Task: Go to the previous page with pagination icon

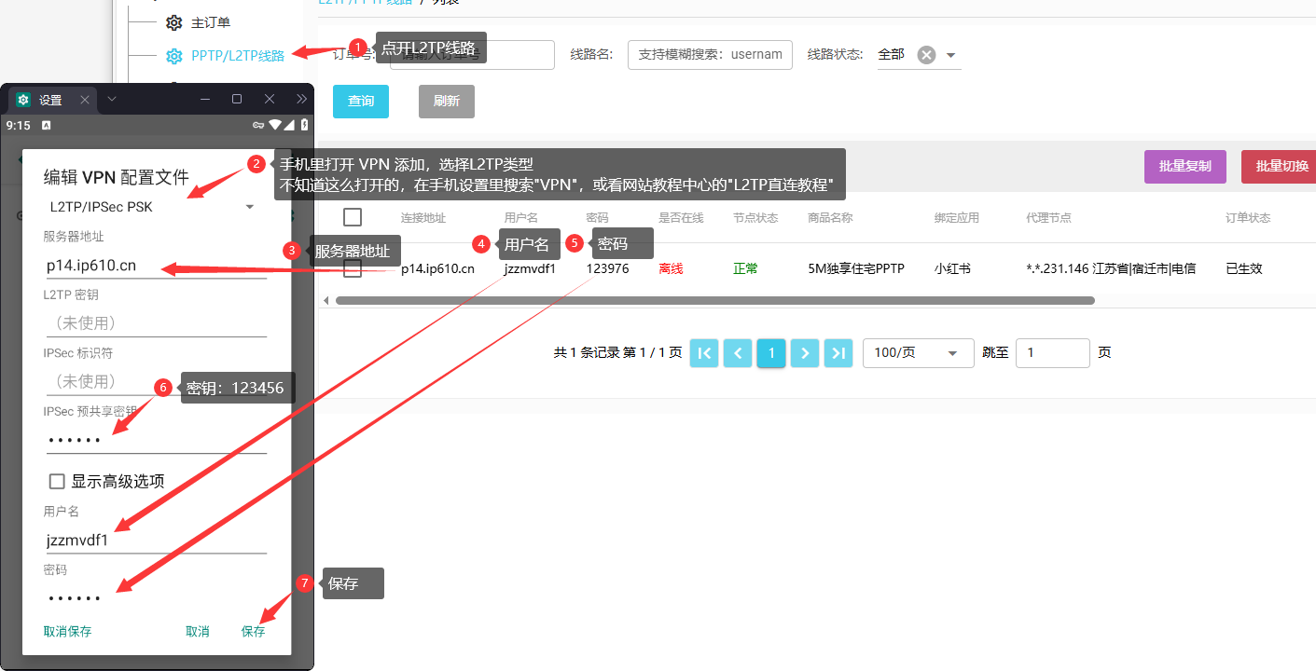Action: pyautogui.click(x=738, y=352)
